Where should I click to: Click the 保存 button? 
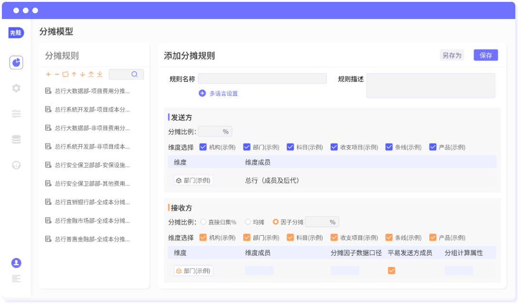click(485, 55)
